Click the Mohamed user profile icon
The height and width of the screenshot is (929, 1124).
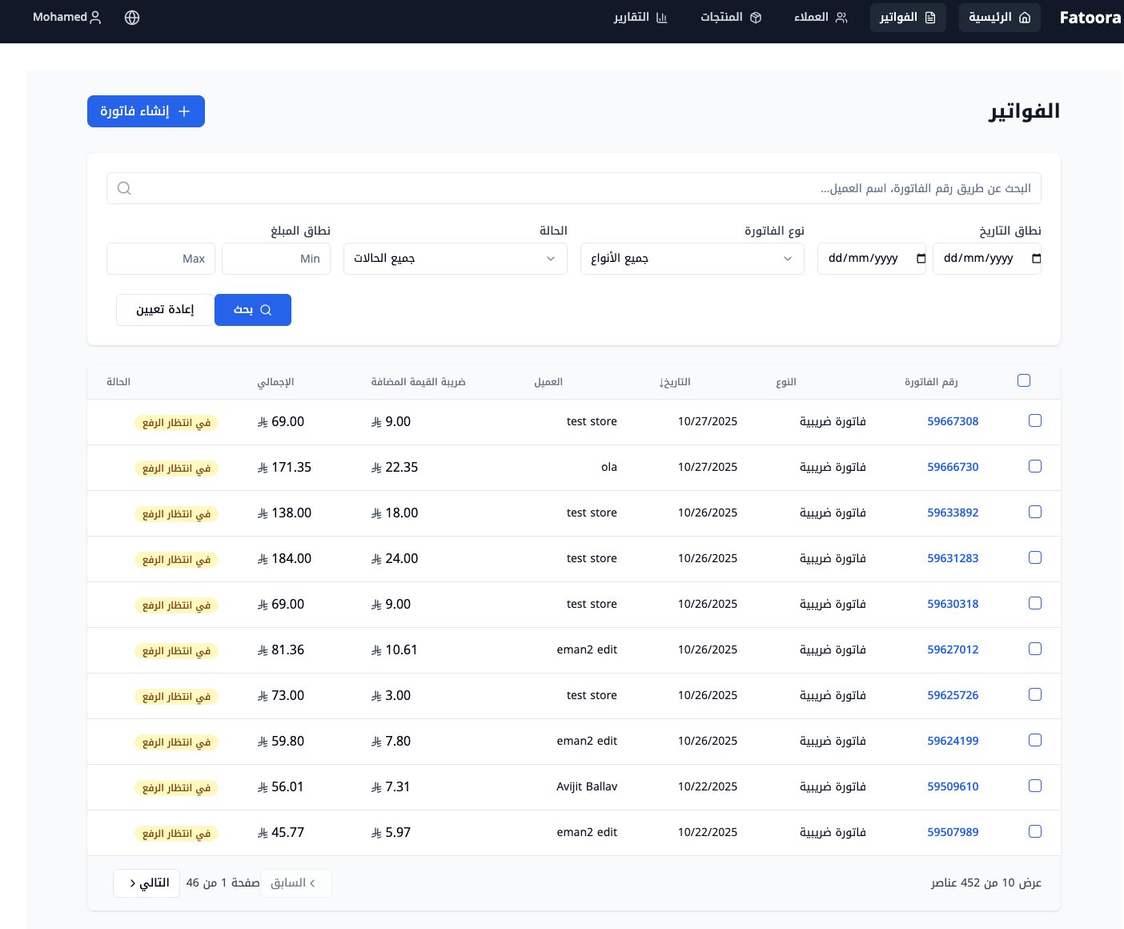[95, 18]
